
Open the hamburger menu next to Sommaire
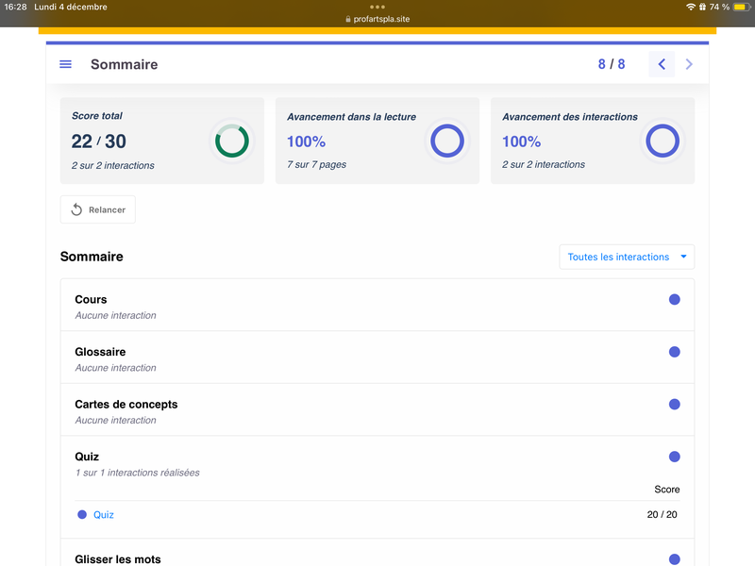pyautogui.click(x=65, y=64)
